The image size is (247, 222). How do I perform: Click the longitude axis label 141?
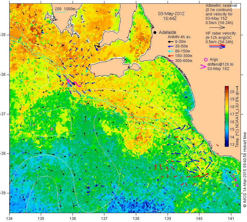[231, 219]
